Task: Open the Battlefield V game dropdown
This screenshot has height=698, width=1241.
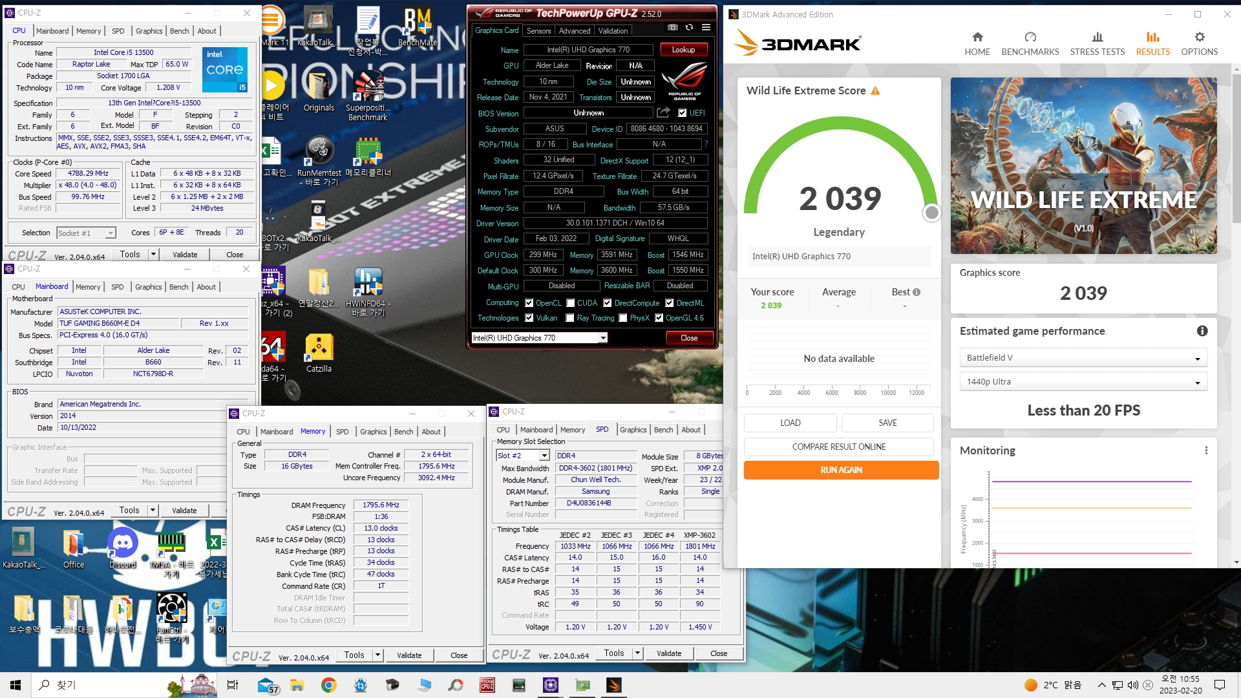Action: [1083, 358]
